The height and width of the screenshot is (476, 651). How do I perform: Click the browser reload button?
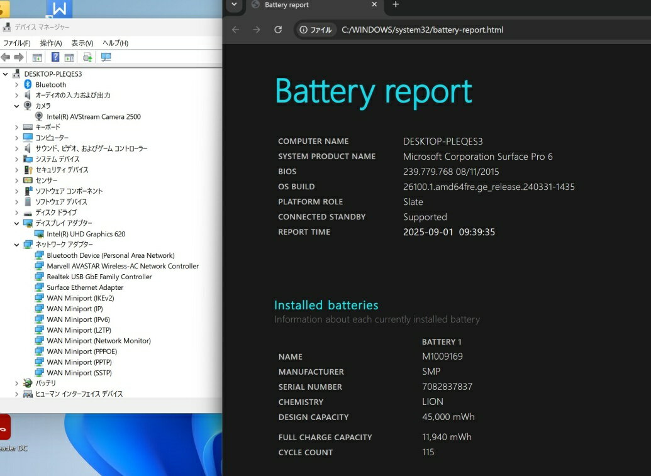pyautogui.click(x=278, y=30)
